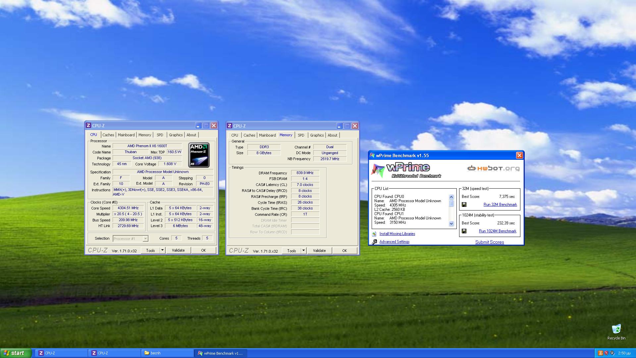Open the Mainboard tab in left CPU-Z
This screenshot has height=358, width=636.
(x=126, y=135)
